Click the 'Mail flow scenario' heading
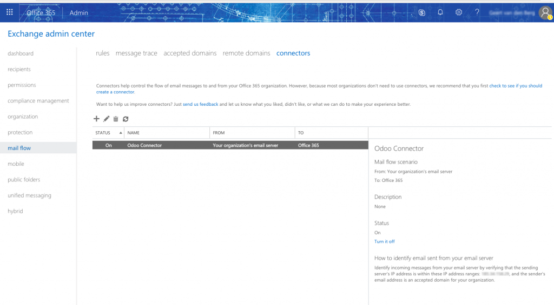This screenshot has width=554, height=305. 395,162
